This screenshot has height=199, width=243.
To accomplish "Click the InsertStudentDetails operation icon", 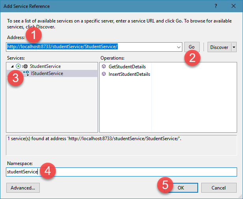I will point(104,74).
